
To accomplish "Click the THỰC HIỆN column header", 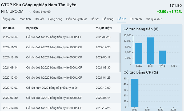I will 104,28.
